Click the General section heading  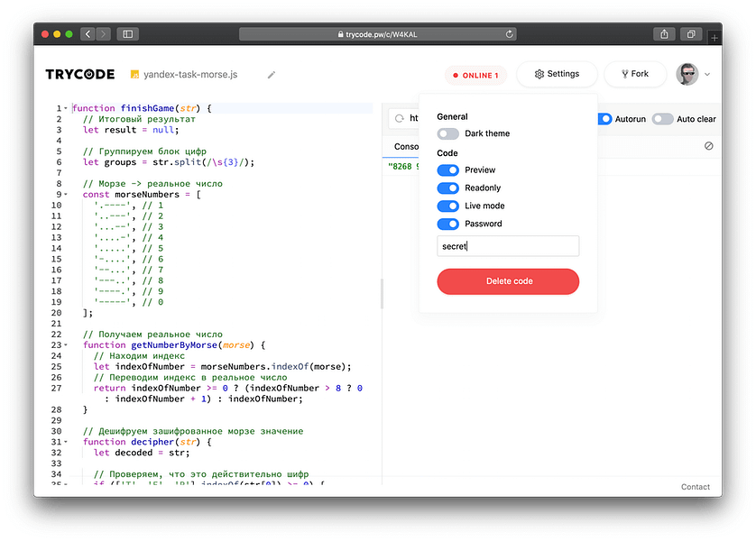point(452,116)
